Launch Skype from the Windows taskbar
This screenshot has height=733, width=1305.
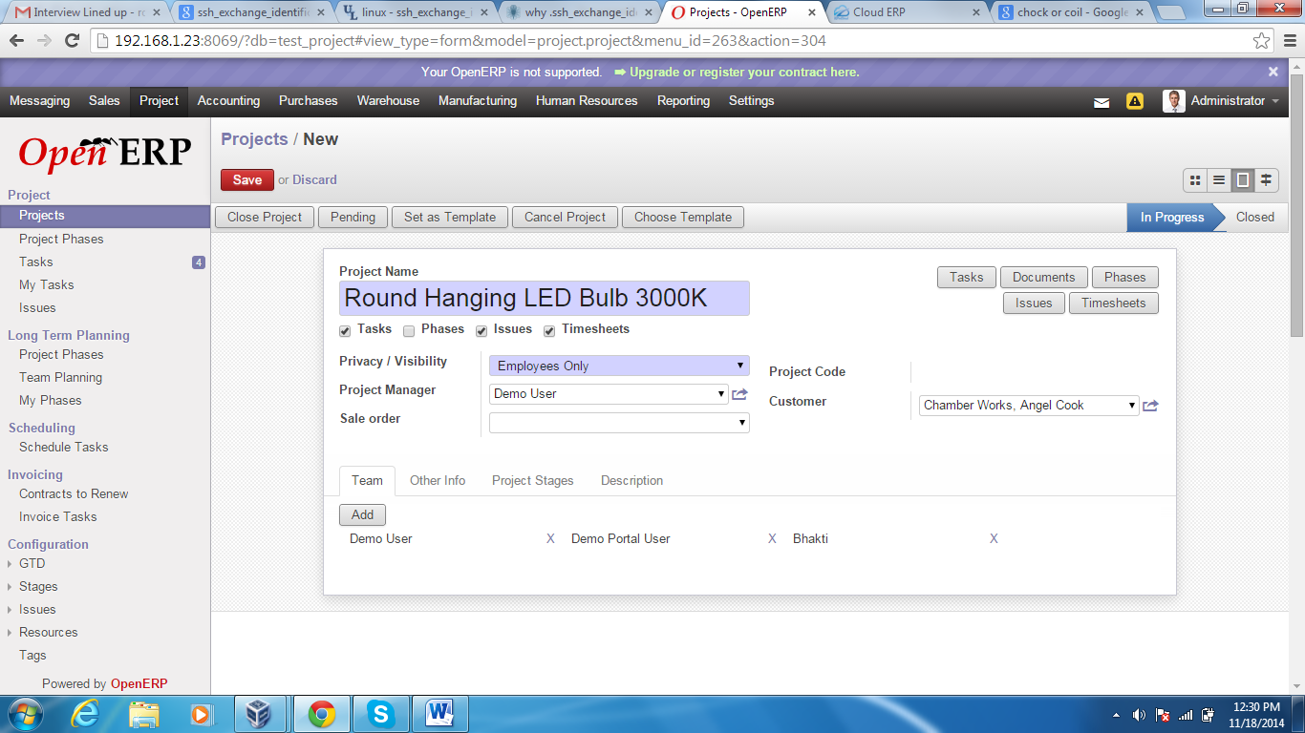point(381,713)
